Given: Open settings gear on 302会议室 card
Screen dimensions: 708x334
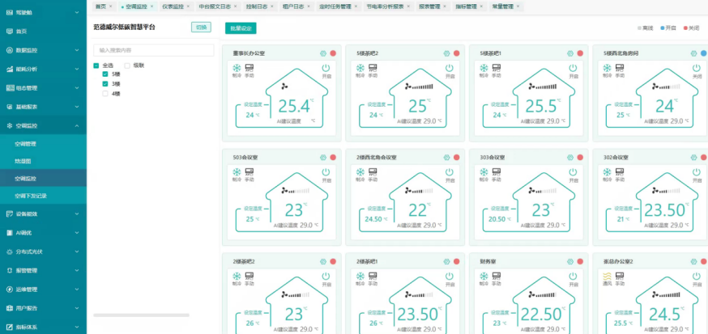Looking at the screenshot, I should coord(692,158).
